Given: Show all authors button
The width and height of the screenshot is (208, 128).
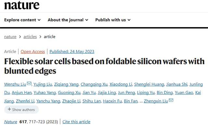Looking at the screenshot, I should coord(21,110).
